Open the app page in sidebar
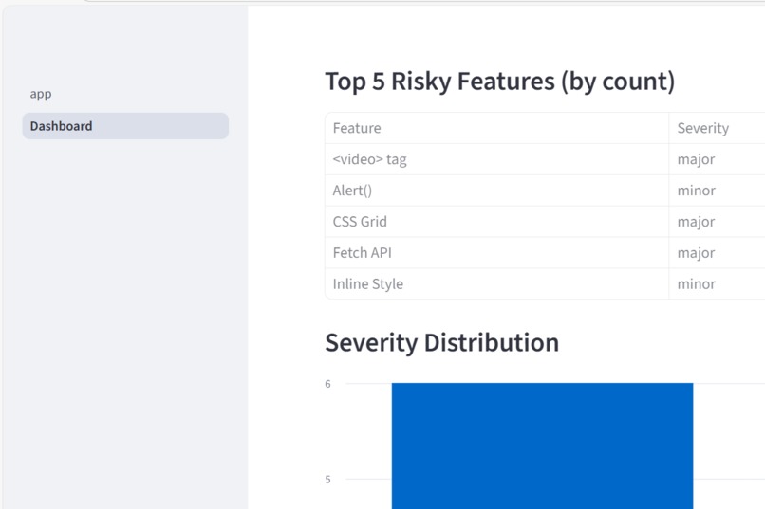 pos(41,94)
